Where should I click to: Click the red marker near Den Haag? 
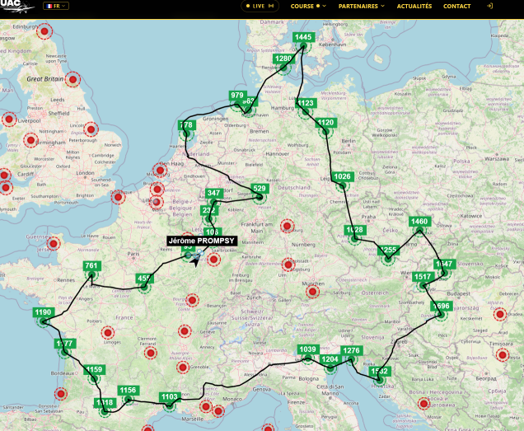coord(160,171)
